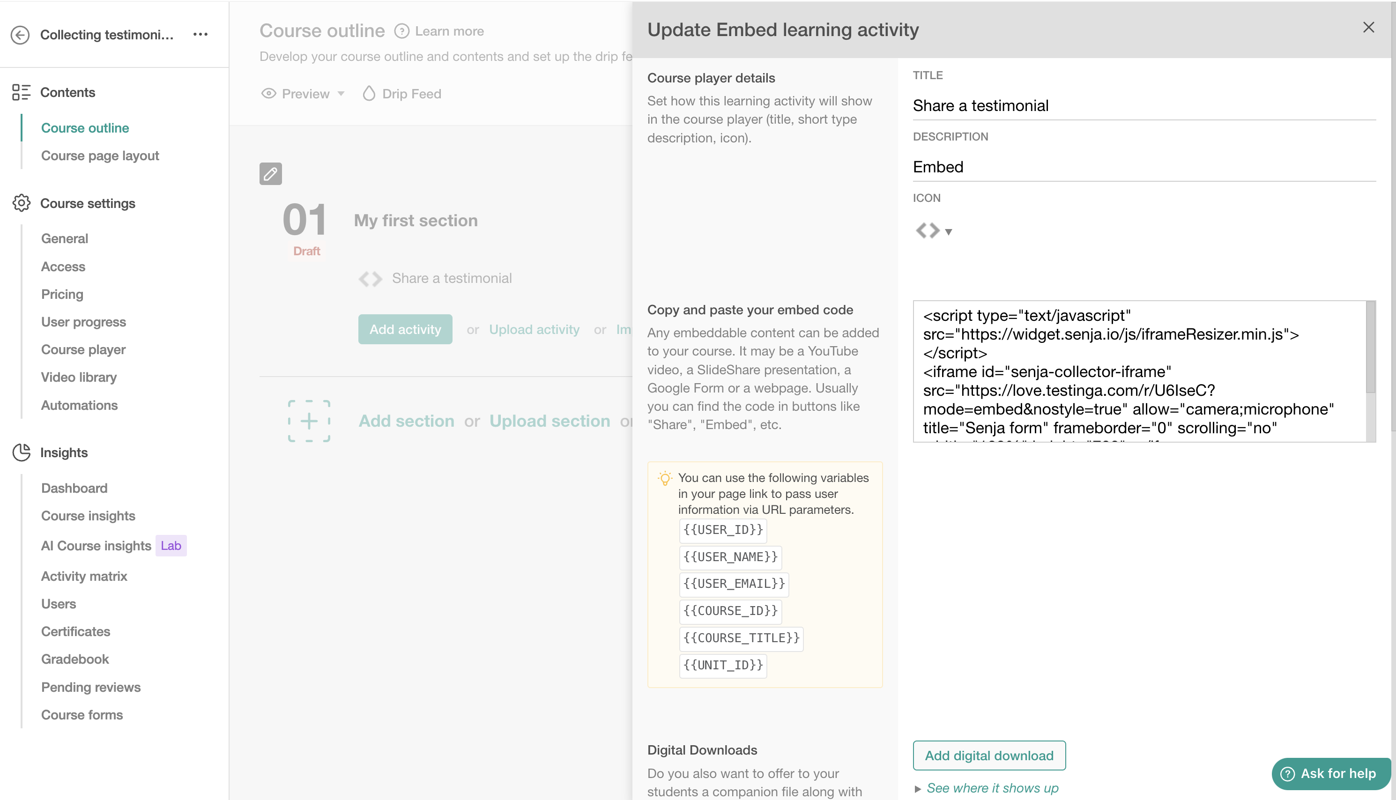Click the {{USER_EMAIL}} variable tag
The height and width of the screenshot is (800, 1396).
point(735,584)
